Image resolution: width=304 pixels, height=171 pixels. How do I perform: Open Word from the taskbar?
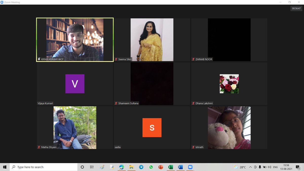[180, 167]
